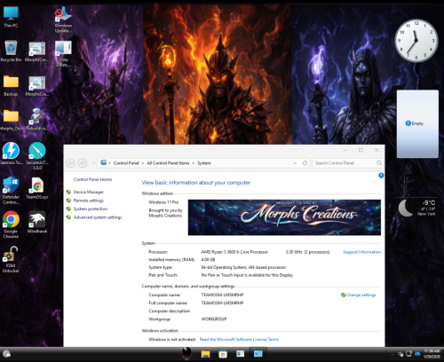This screenshot has height=362, width=444.
Task: Open the IObit Unlocker desktop icon
Action: coord(11,259)
